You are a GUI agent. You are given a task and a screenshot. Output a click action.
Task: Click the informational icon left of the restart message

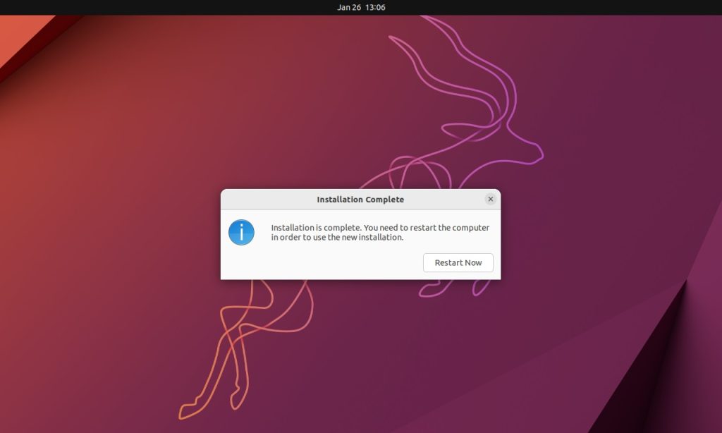240,232
